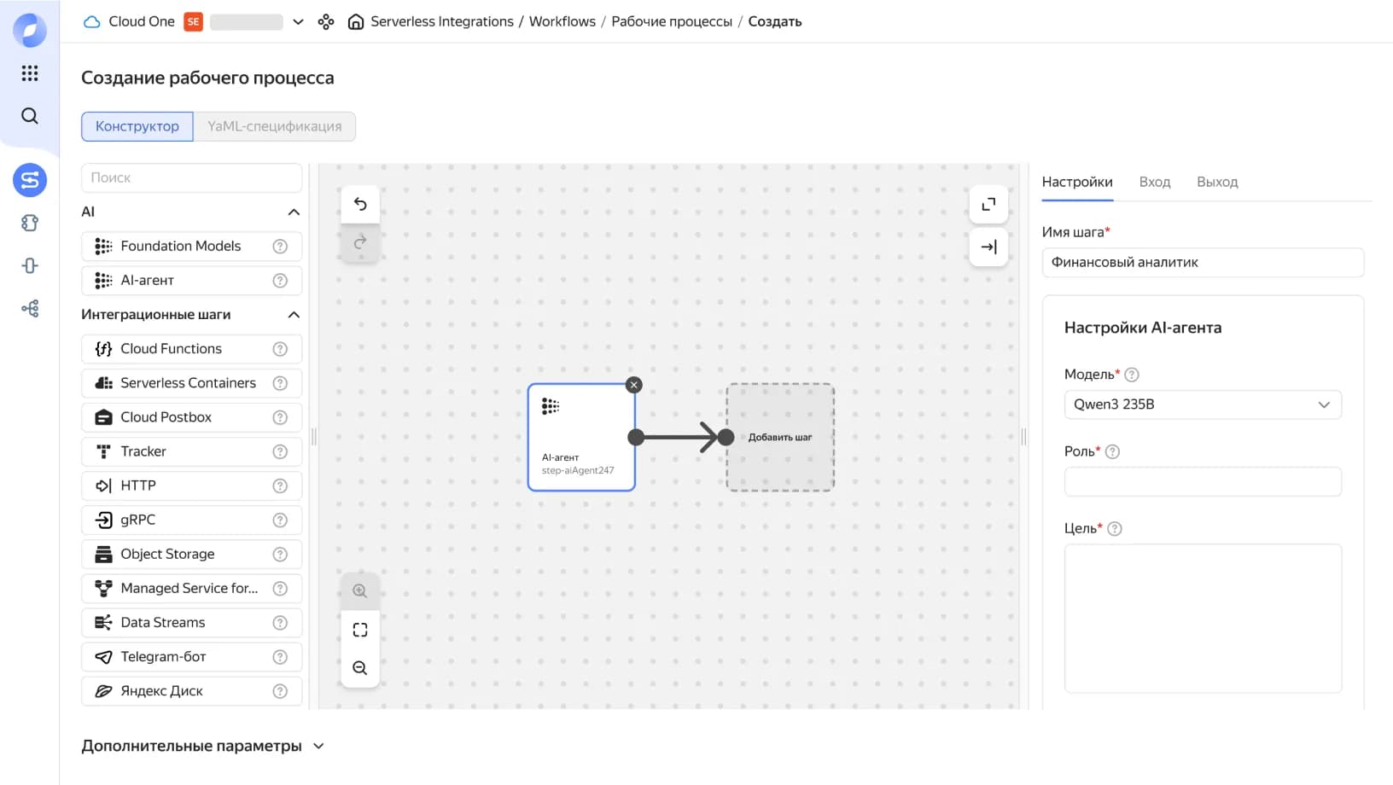Switch to YaML-спецификация tab
This screenshot has width=1393, height=785.
click(275, 126)
